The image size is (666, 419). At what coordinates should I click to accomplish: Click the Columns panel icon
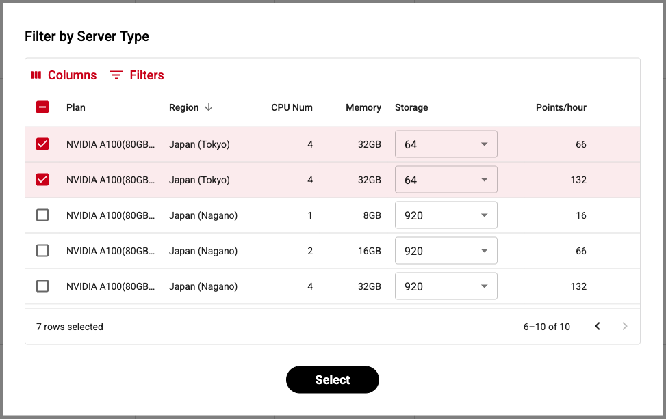36,75
